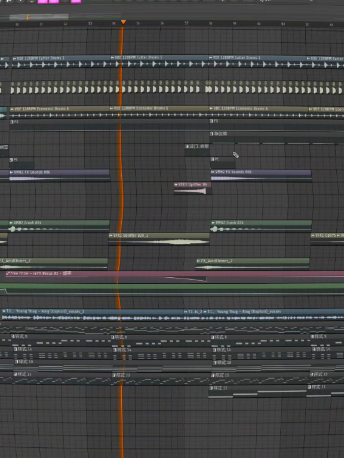The height and width of the screenshot is (458, 344).
Task: Open menu icon of VMH2 FX Sounds 006 at bar 58
Action: [213, 172]
